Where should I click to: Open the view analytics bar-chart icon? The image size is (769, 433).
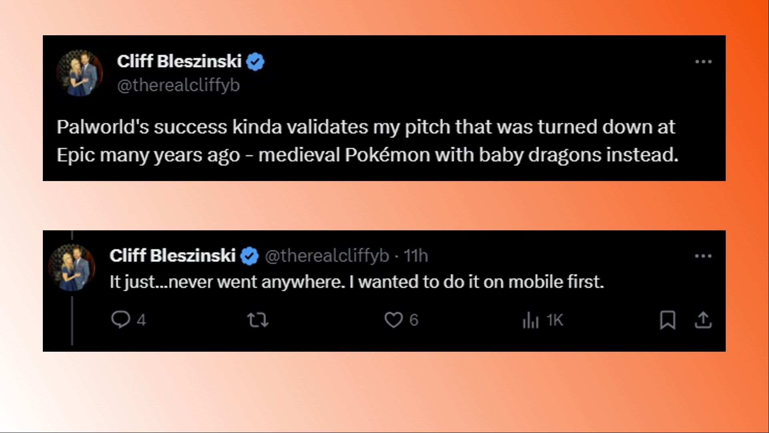[530, 320]
